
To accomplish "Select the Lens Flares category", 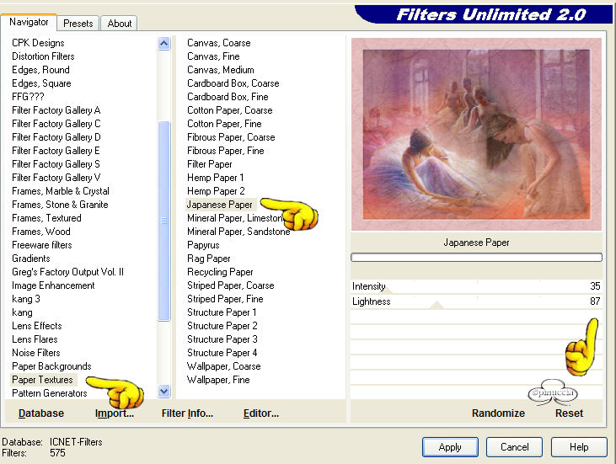I will (35, 339).
